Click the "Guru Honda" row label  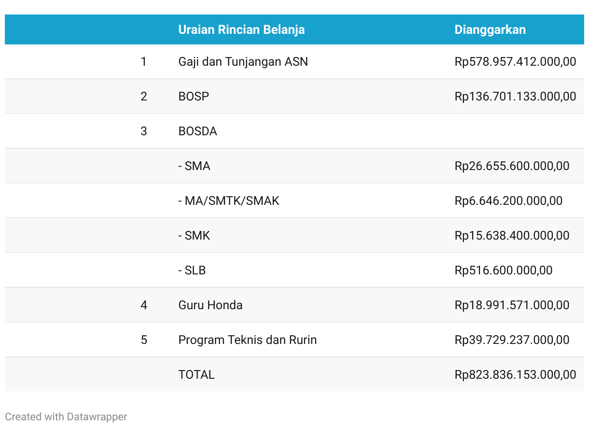point(210,305)
